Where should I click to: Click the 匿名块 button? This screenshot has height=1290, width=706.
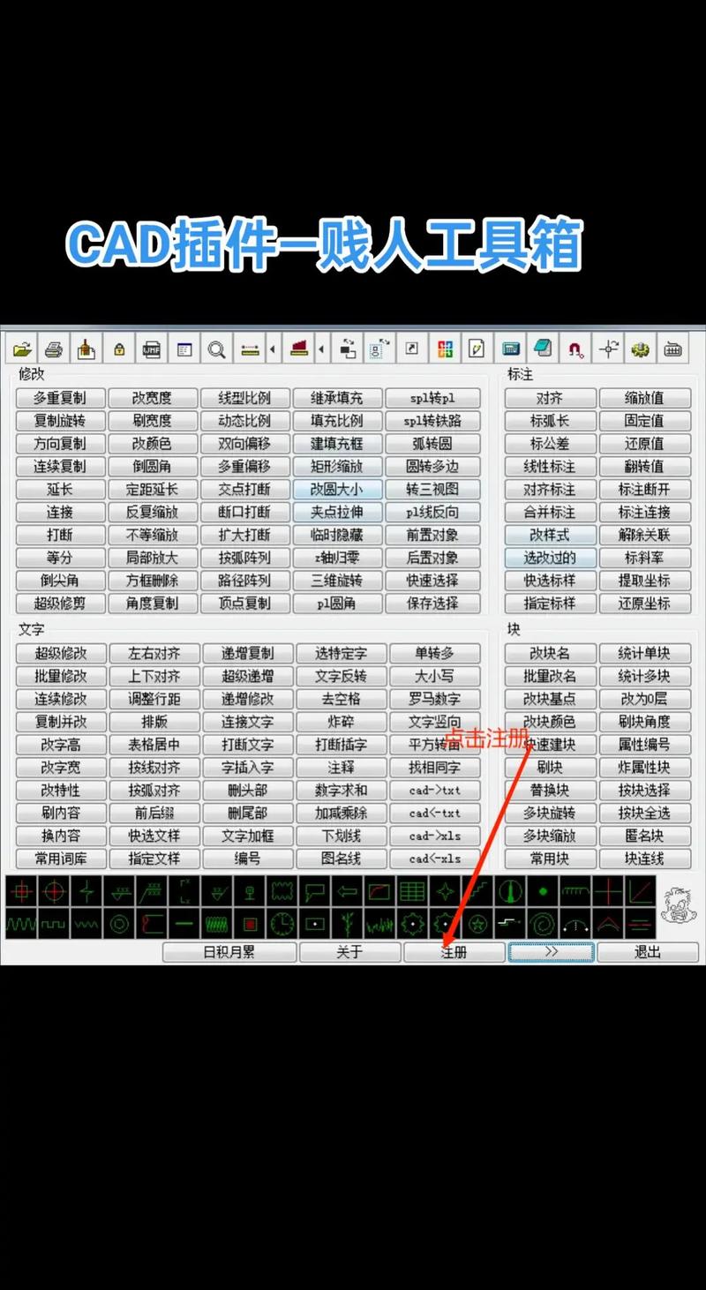(x=644, y=836)
